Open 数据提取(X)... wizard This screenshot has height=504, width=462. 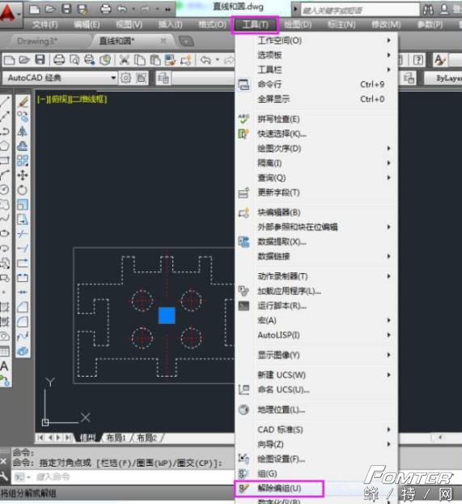[316, 241]
